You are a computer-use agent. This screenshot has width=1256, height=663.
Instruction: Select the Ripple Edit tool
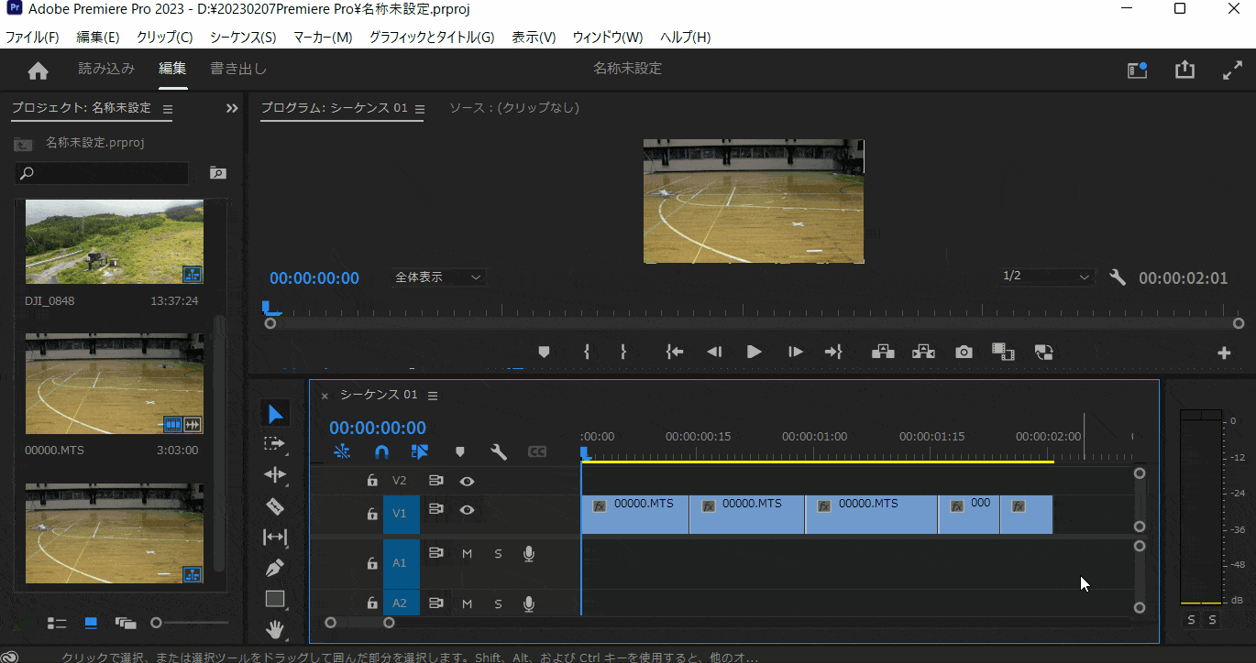pos(276,475)
